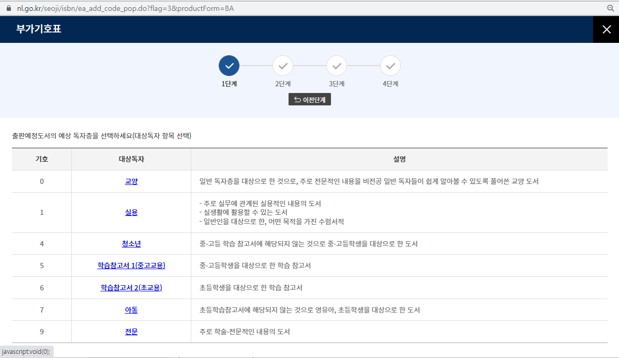
Task: Click the 2단계 step label
Action: click(283, 84)
